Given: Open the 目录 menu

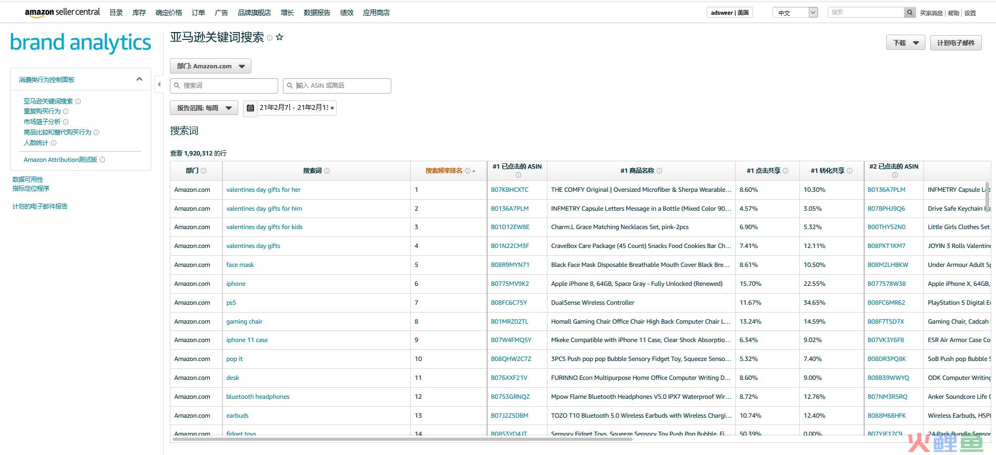Looking at the screenshot, I should 116,13.
